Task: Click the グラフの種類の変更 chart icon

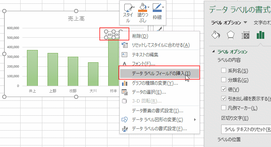Action: pos(125,83)
